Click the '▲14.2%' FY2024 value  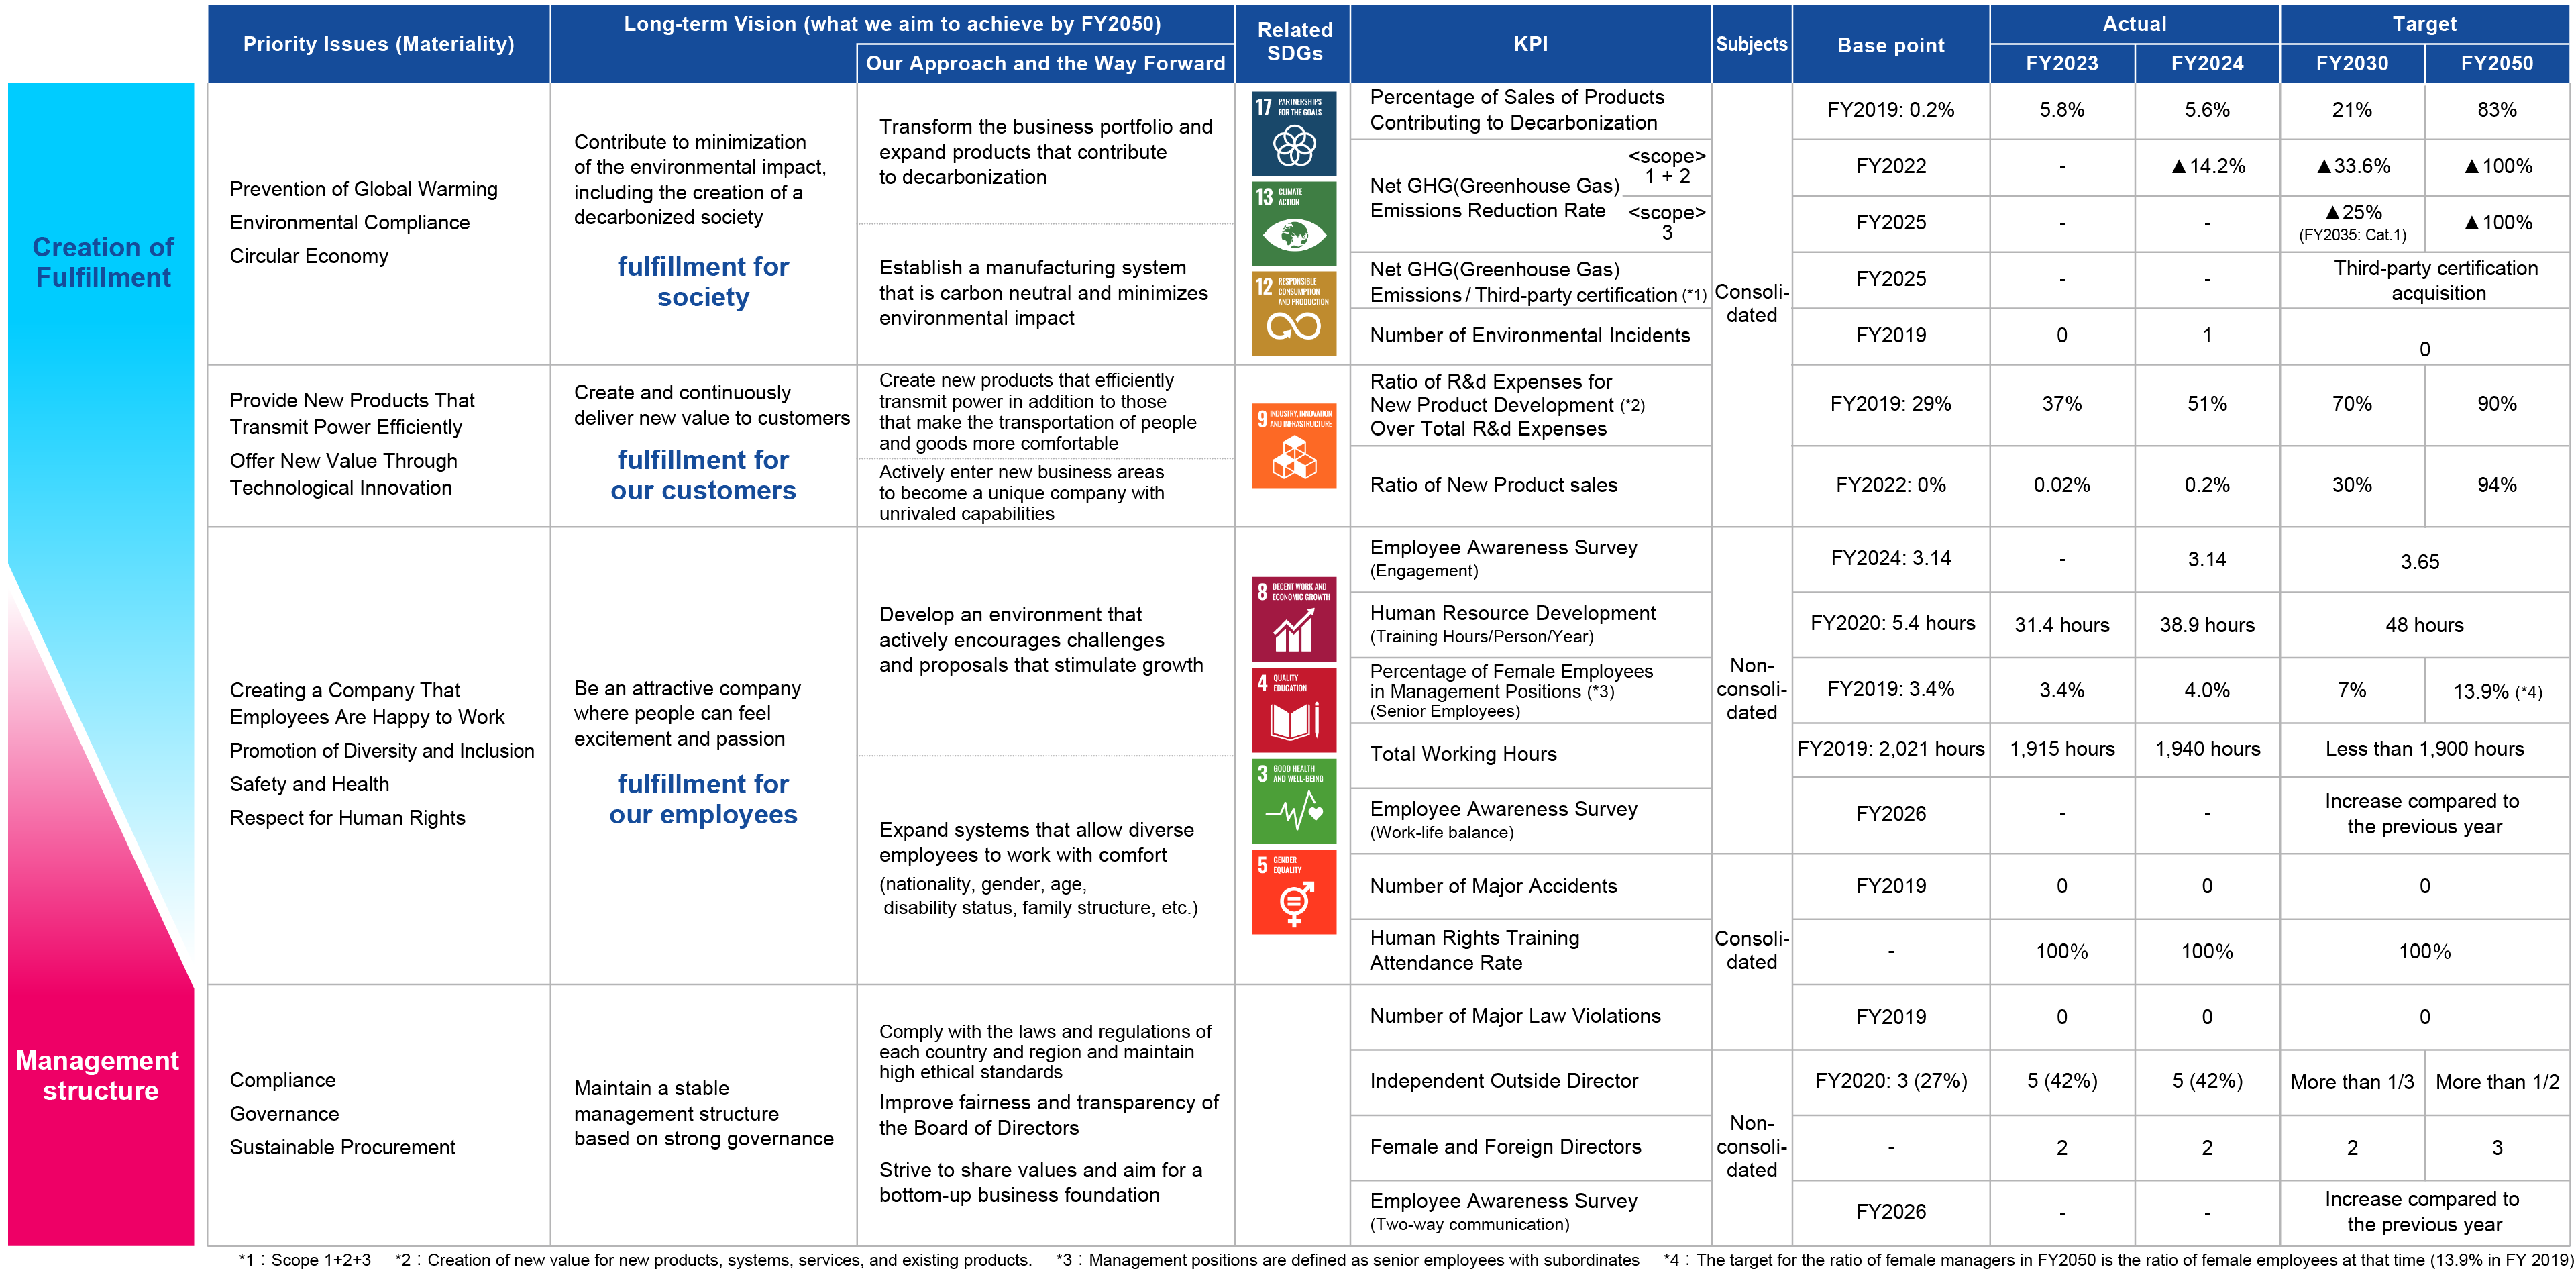(2208, 166)
